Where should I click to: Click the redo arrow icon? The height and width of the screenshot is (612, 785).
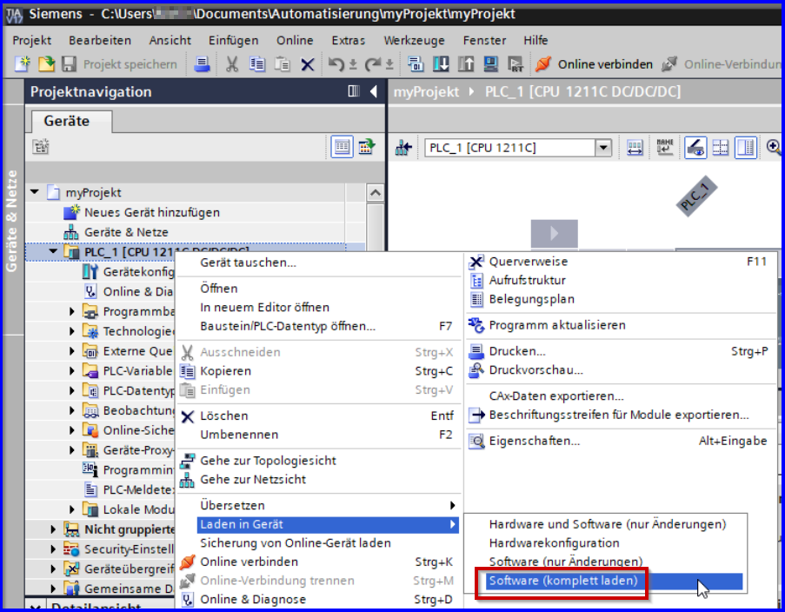[373, 64]
